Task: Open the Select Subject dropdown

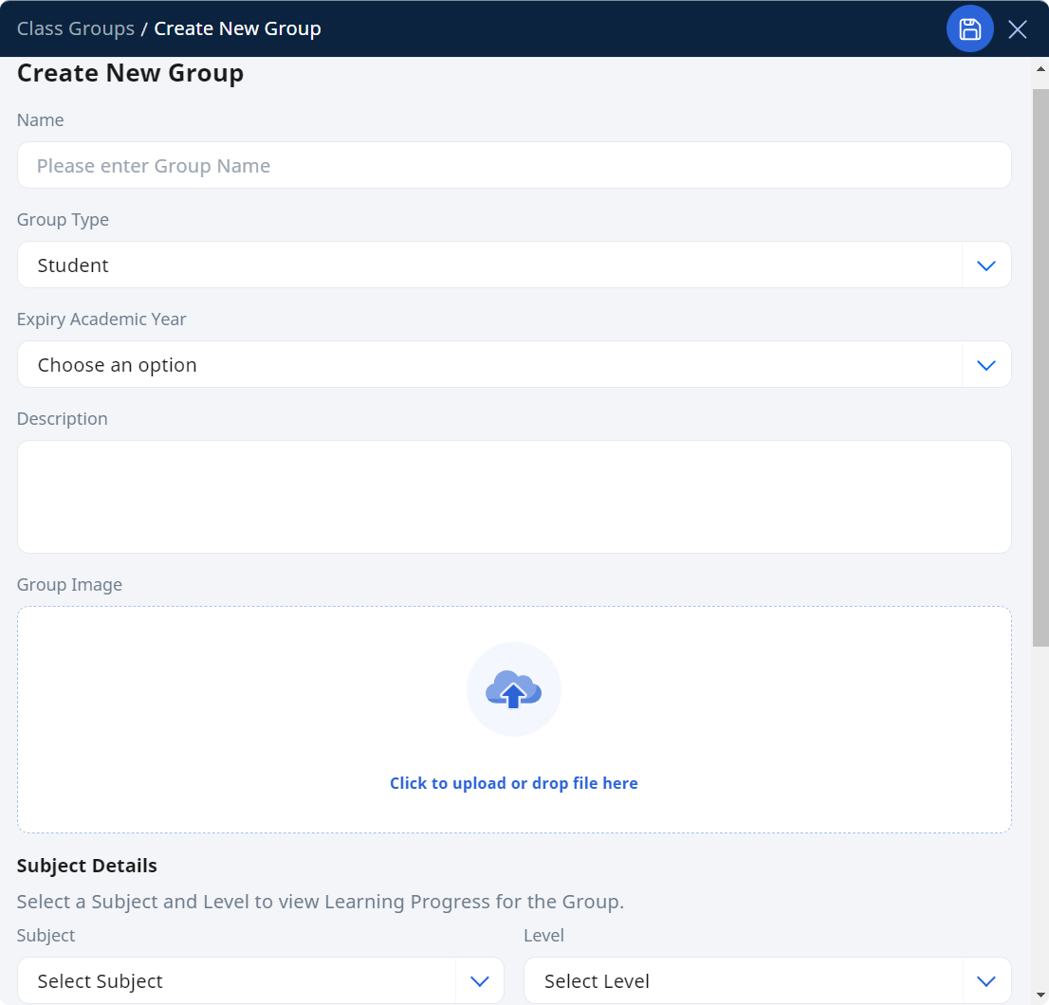Action: tap(237, 980)
